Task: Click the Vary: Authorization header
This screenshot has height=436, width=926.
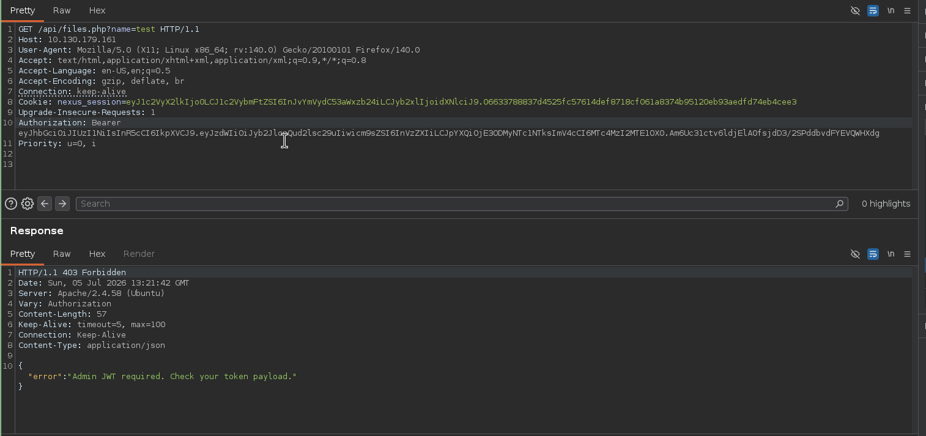Action: pyautogui.click(x=65, y=304)
